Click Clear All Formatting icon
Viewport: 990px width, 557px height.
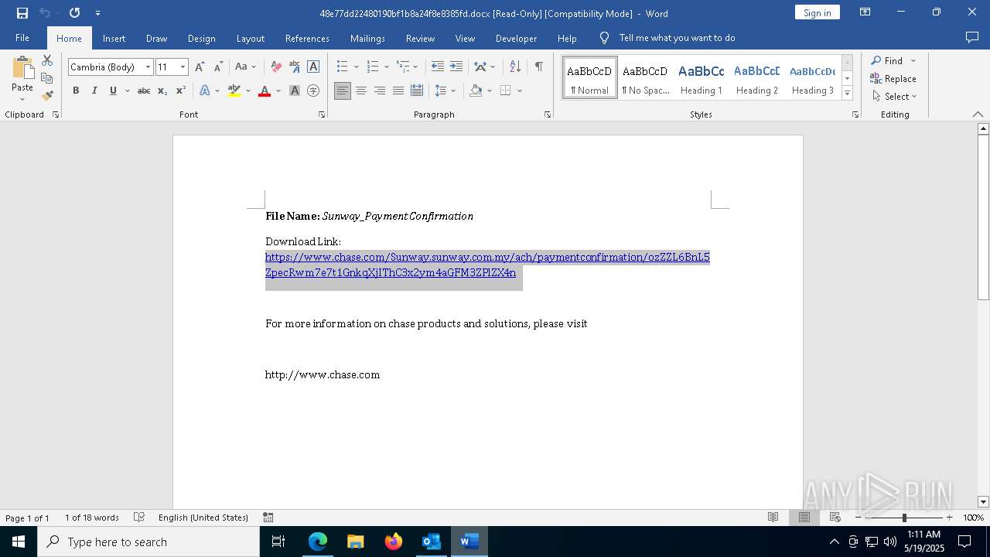point(276,67)
